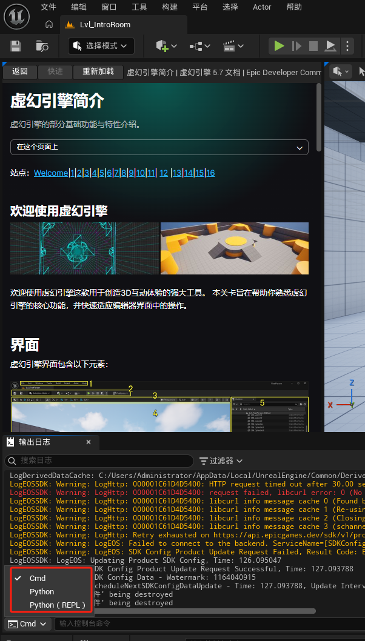
Task: Open the 选择 menu
Action: [230, 7]
